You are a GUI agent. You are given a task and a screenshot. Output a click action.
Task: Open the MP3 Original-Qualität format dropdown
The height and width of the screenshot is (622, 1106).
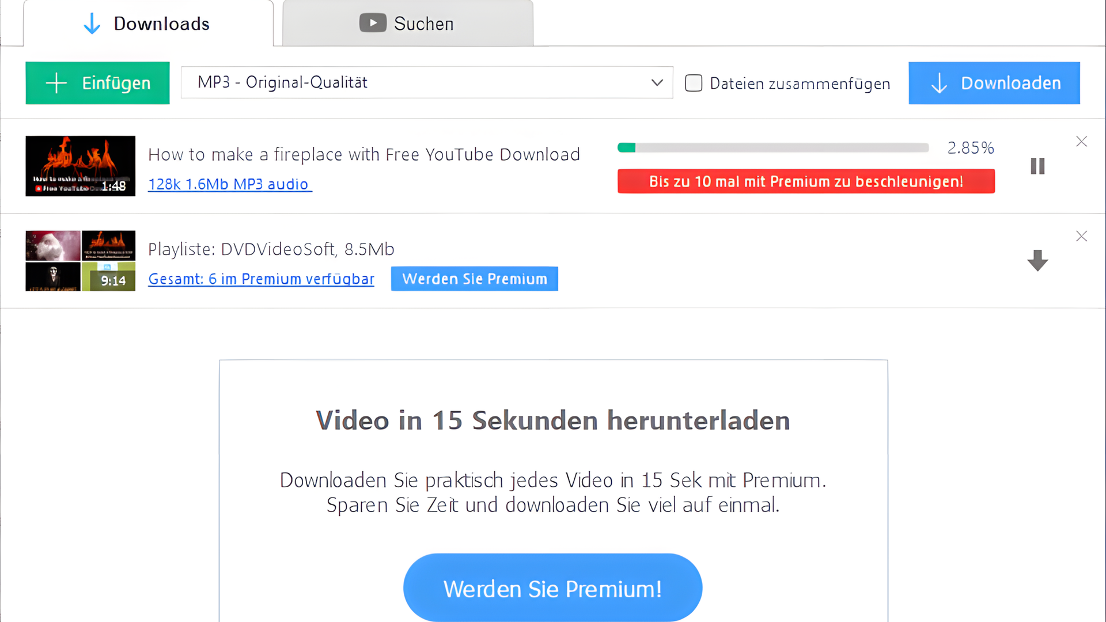point(426,82)
